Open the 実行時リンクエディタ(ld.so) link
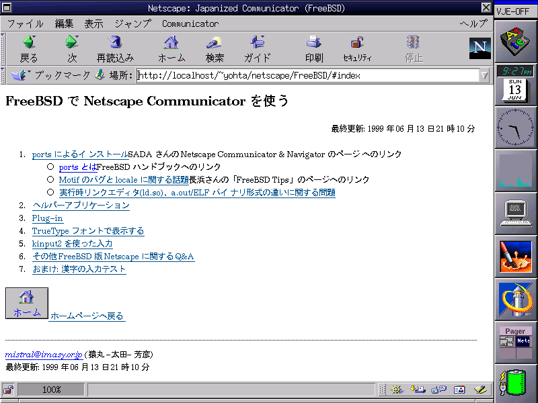538x403 pixels. click(197, 193)
